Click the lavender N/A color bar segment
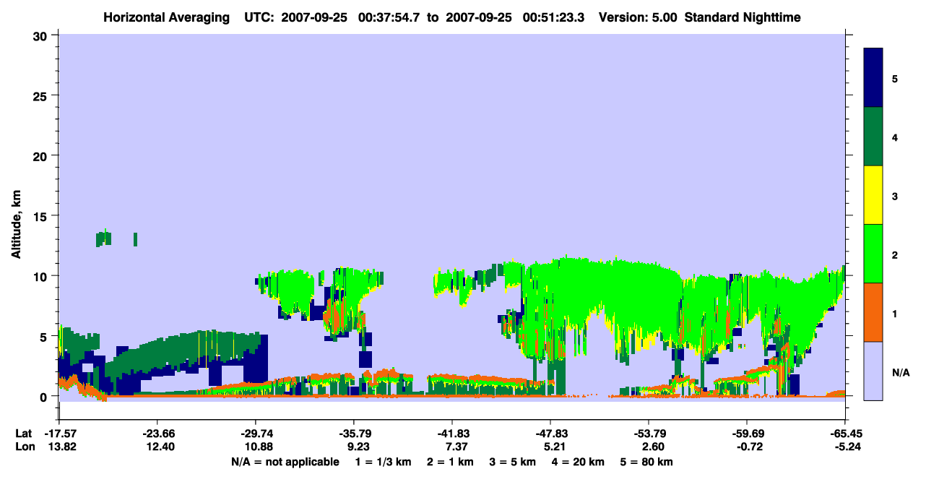 click(x=873, y=370)
